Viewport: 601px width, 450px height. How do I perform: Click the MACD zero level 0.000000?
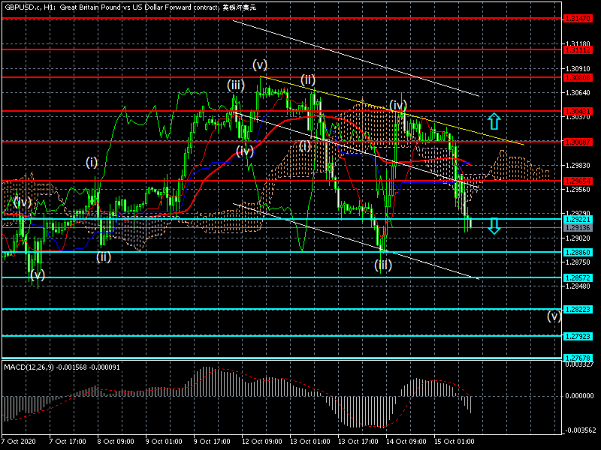[579, 396]
